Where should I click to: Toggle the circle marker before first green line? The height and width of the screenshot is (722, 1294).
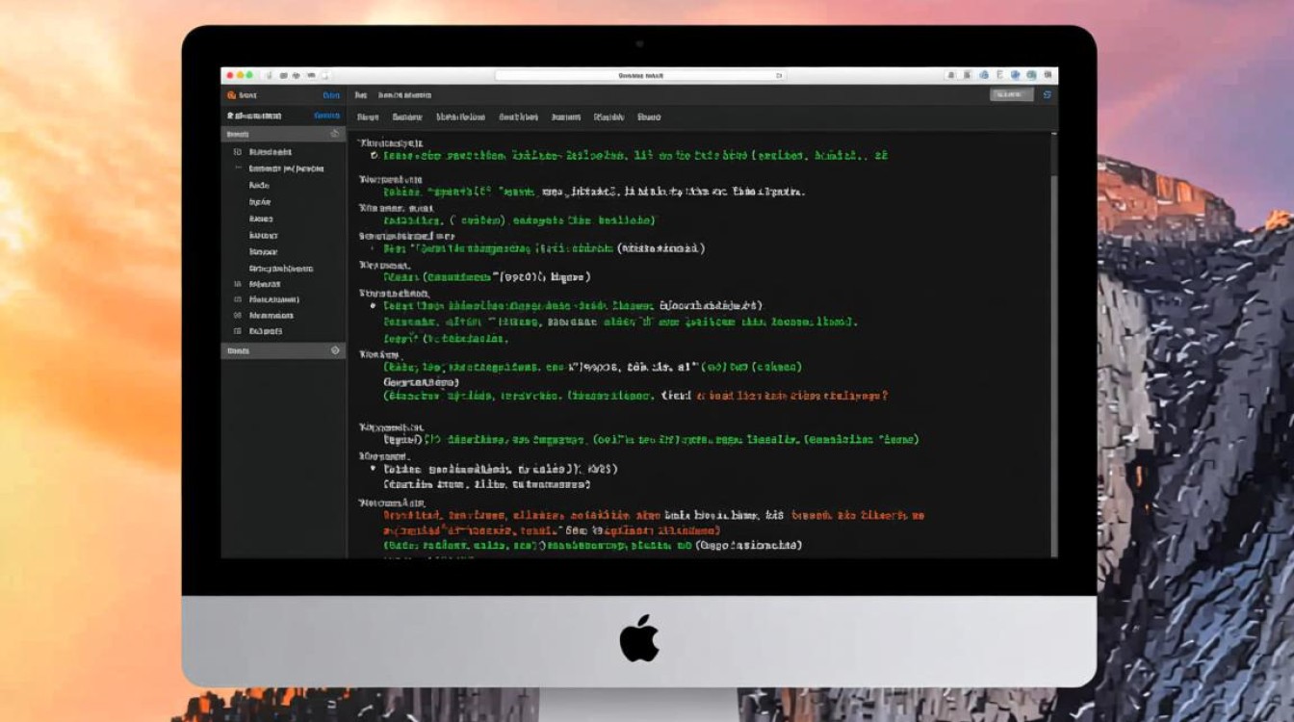(x=375, y=154)
